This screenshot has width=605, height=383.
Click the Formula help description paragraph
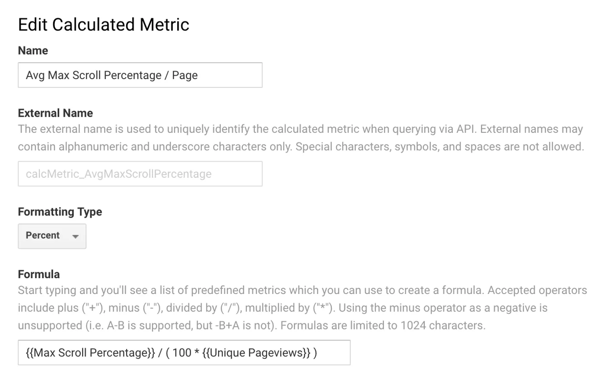point(302,308)
